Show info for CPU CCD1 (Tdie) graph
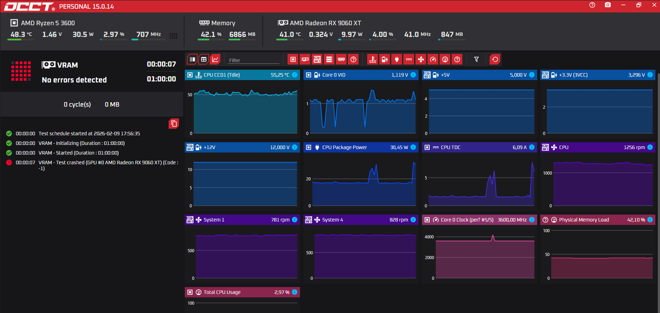Image resolution: width=660 pixels, height=313 pixels. [295, 75]
